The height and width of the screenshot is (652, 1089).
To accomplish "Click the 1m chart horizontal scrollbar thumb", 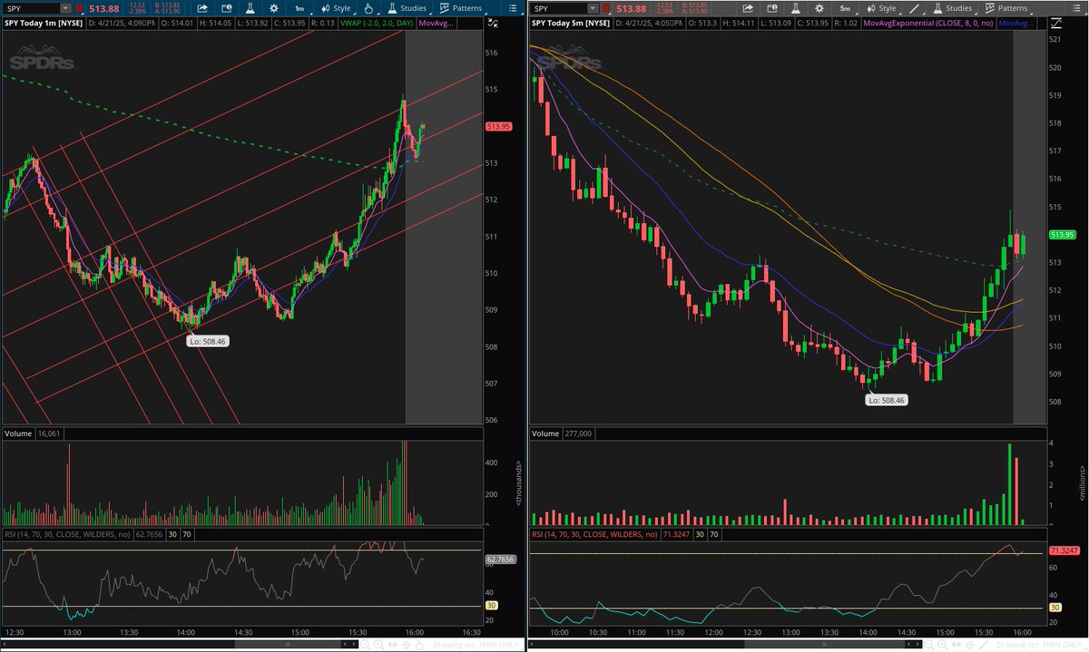I will click(x=288, y=645).
